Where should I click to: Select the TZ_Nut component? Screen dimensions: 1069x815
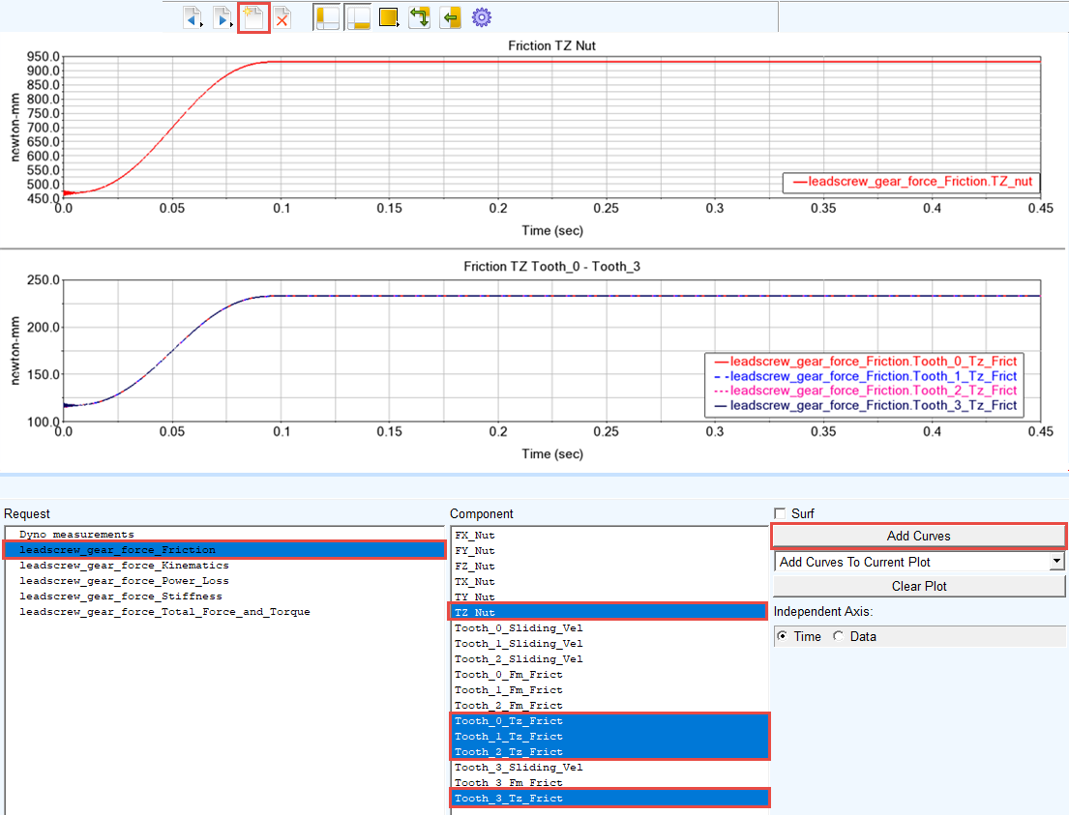pyautogui.click(x=609, y=612)
